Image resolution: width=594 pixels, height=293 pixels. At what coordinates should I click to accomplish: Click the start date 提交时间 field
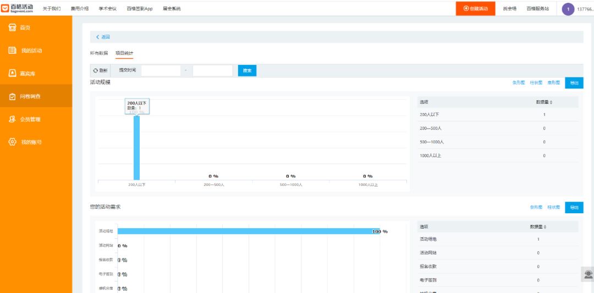click(x=161, y=71)
